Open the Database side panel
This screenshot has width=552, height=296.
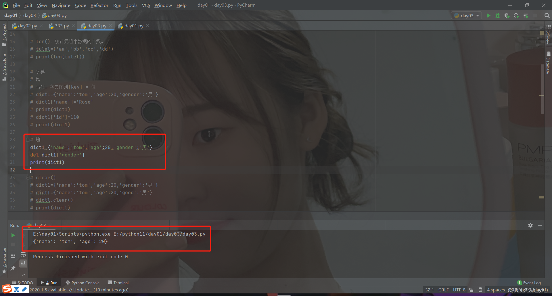point(548,63)
